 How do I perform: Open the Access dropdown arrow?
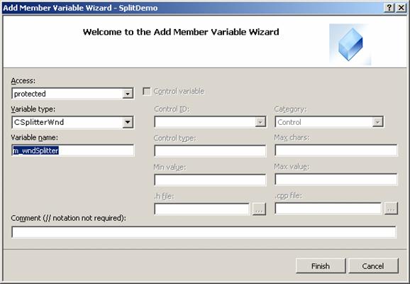click(128, 94)
